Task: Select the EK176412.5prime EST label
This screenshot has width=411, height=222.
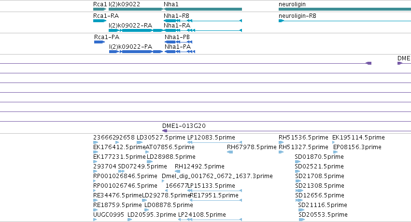Action: [119, 147]
